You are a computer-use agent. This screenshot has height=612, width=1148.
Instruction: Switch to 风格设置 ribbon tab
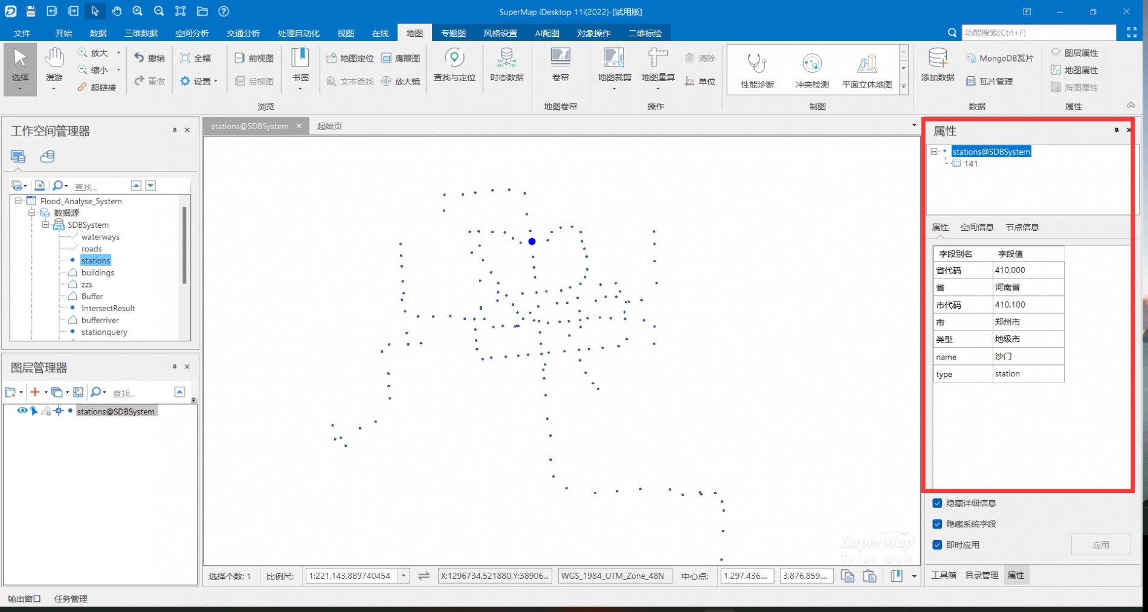(500, 33)
